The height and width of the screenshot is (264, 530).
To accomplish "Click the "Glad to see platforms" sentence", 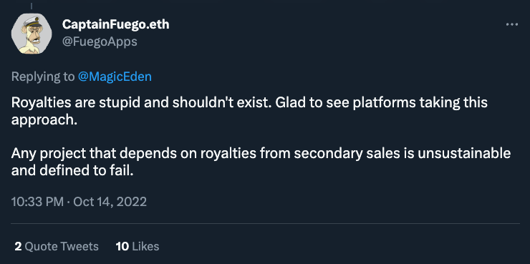I will point(381,103).
